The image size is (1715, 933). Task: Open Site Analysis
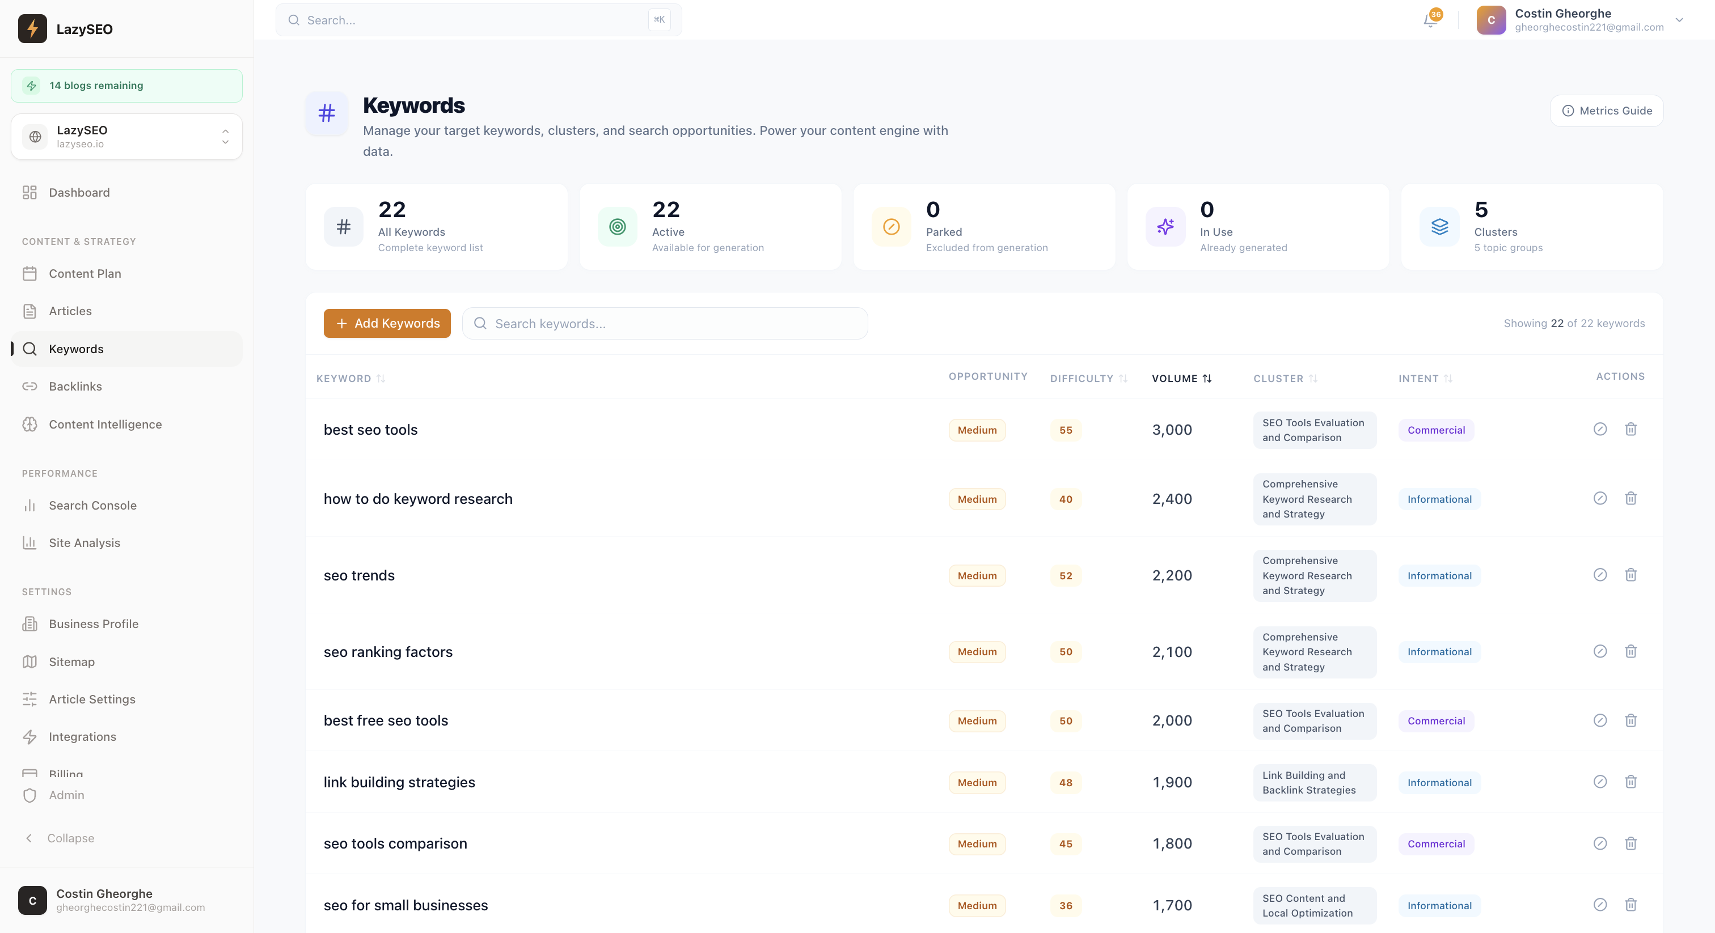coord(83,542)
